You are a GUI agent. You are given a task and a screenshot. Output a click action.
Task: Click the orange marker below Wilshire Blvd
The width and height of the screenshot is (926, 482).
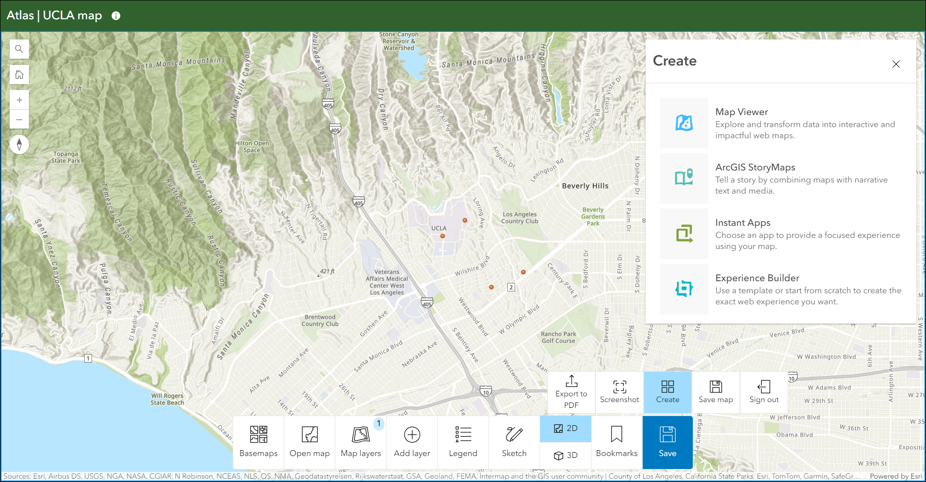coord(491,287)
